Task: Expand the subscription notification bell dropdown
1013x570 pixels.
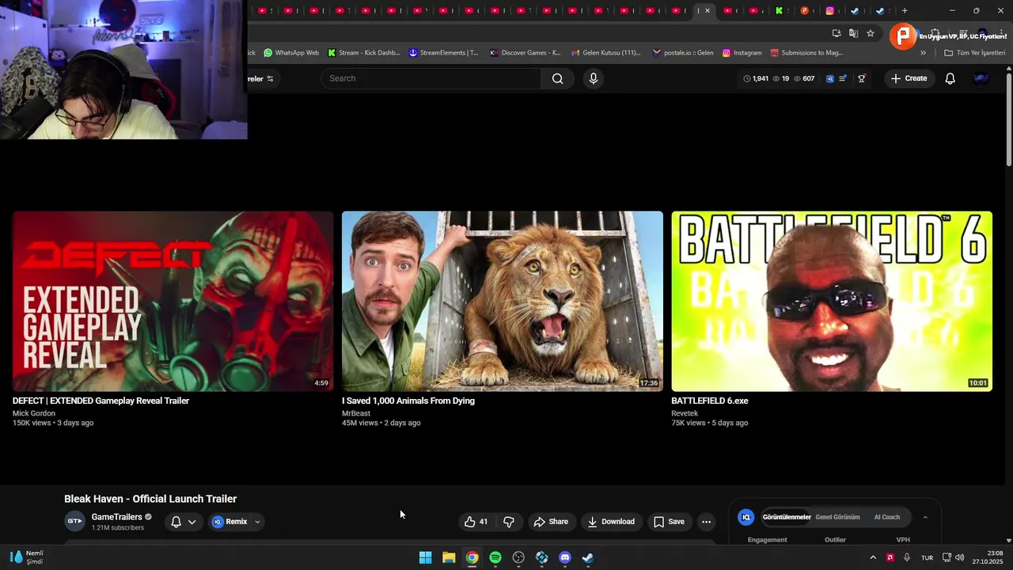Action: [183, 522]
